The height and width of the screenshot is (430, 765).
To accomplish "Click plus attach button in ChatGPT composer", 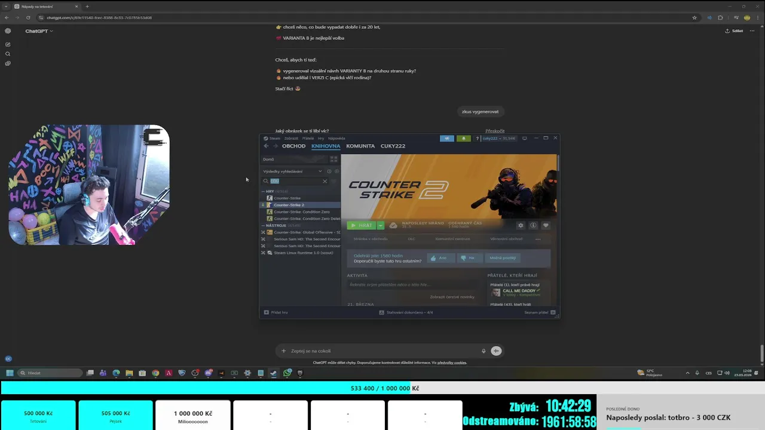I will [284, 351].
